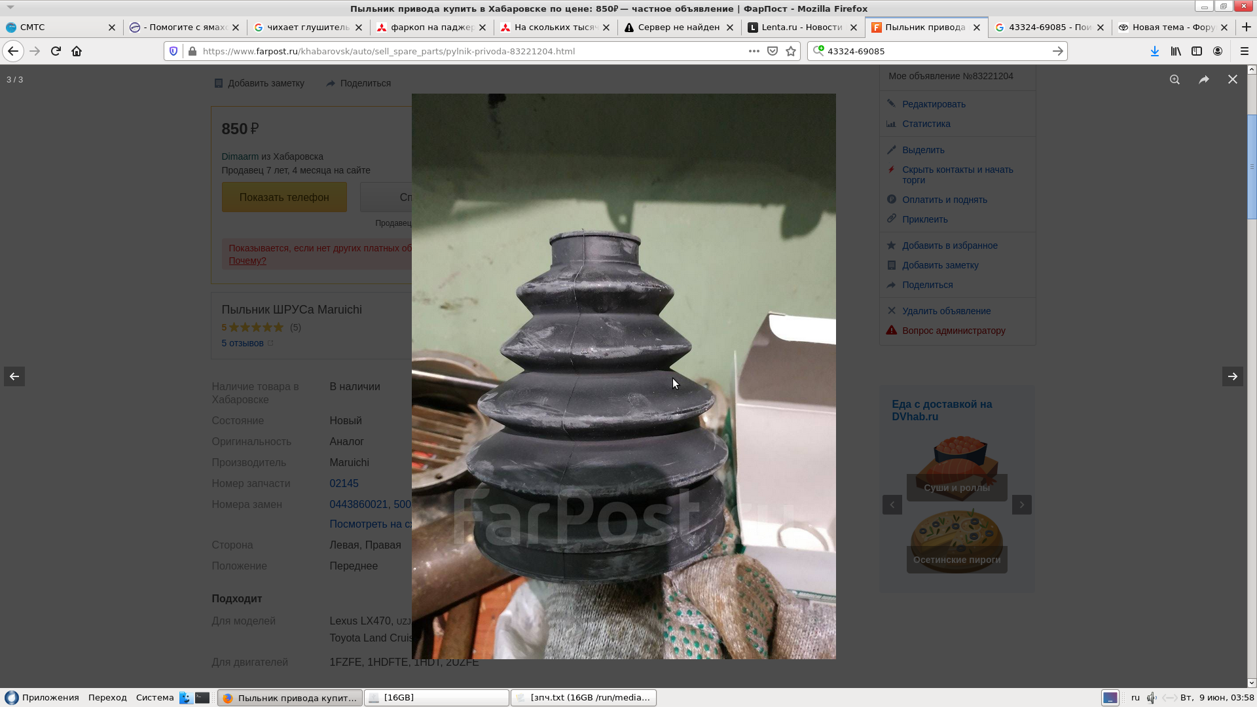Go to the next photo with the right arrow

[1232, 376]
